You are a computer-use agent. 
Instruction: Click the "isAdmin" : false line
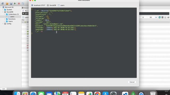(42, 20)
